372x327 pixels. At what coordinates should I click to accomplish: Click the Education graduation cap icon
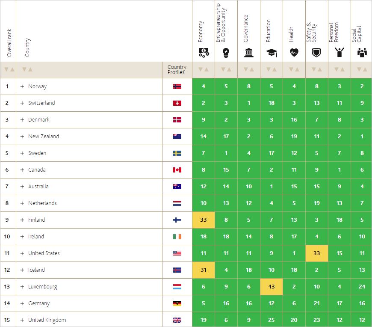(x=271, y=53)
